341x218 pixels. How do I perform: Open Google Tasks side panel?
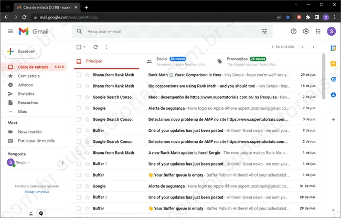pos(333,79)
